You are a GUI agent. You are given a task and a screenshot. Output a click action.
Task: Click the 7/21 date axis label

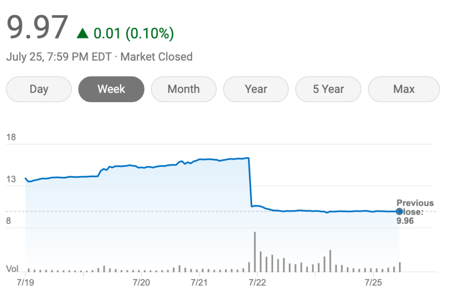pos(199,282)
